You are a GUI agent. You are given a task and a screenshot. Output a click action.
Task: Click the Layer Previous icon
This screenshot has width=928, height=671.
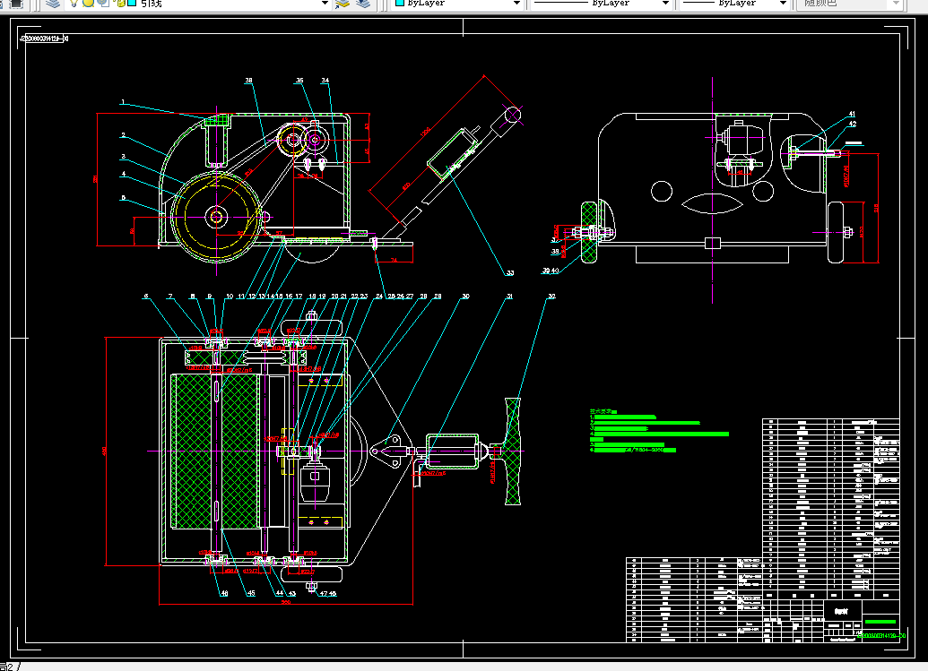[x=363, y=4]
